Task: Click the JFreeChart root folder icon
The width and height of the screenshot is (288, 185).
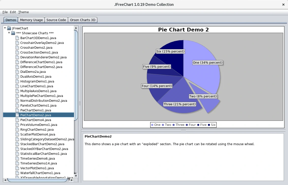Action: click(x=9, y=28)
